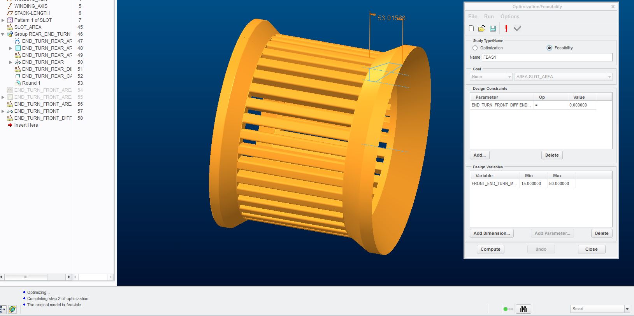
Task: Click the binoculars find icon in status bar
Action: [523, 309]
